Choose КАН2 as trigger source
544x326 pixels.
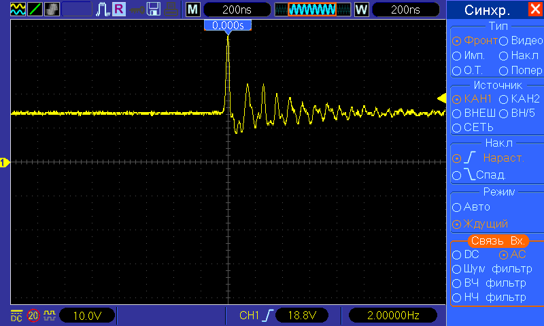[520, 99]
